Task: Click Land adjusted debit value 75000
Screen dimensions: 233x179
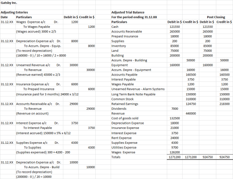Action: [175, 51]
